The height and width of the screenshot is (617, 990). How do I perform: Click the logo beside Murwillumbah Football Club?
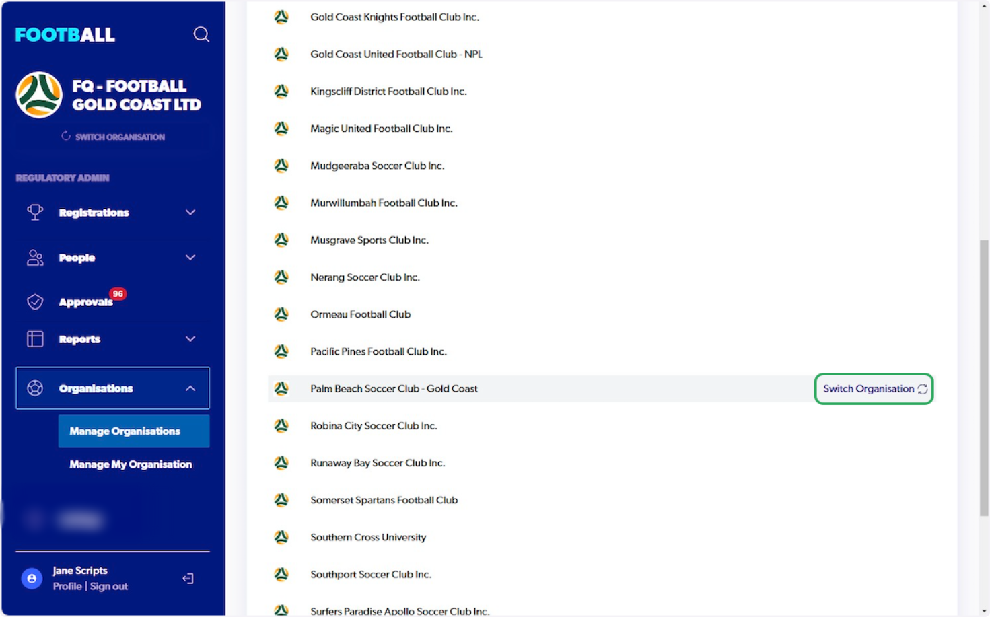[281, 203]
